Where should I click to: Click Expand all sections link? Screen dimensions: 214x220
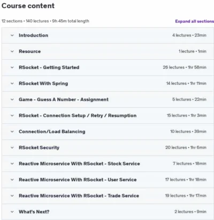point(194,21)
